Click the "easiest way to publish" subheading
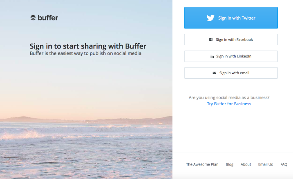This screenshot has width=293, height=179. click(85, 53)
